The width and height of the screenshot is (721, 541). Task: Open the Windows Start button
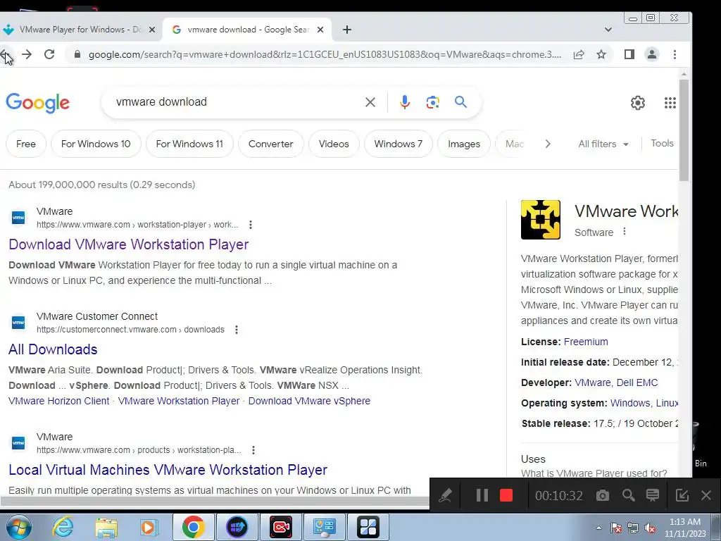[18, 527]
